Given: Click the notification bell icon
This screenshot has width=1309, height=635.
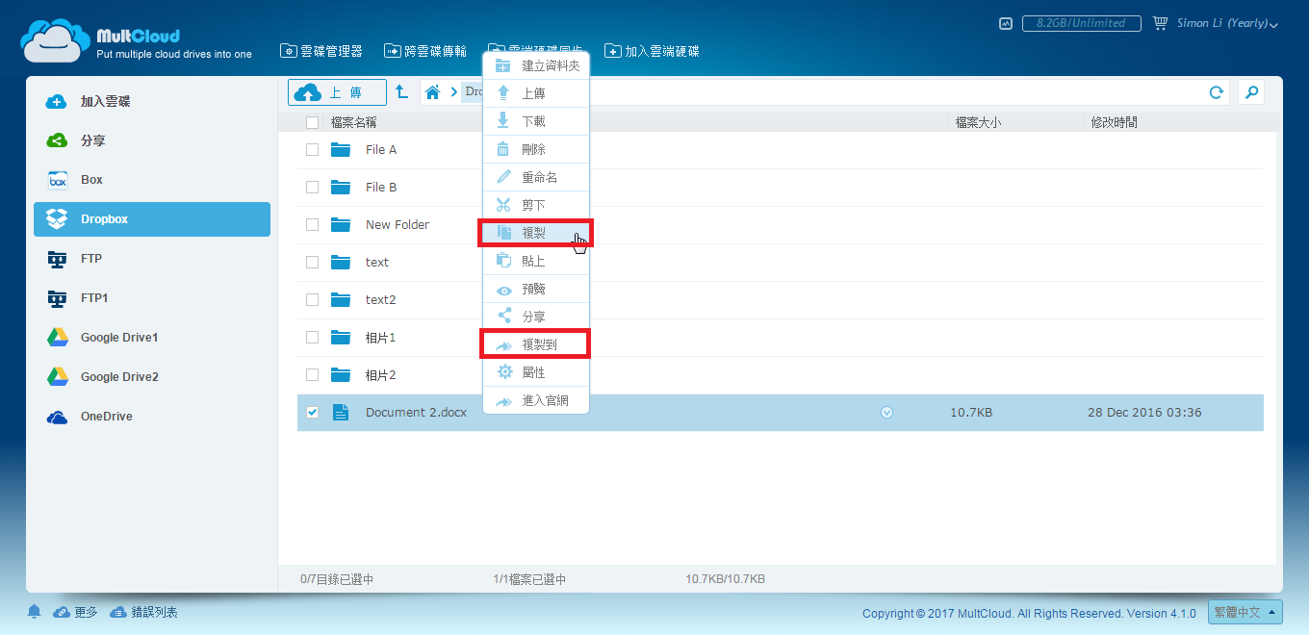Looking at the screenshot, I should pyautogui.click(x=35, y=612).
